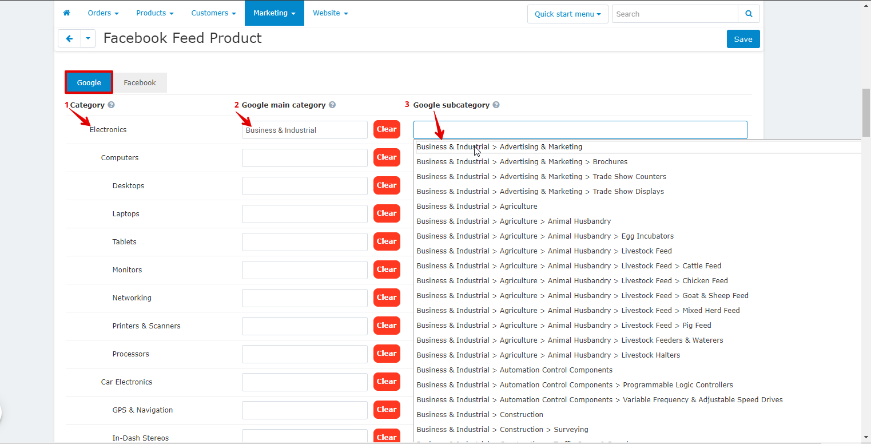Choose the Cattle Feed suggestion

638,266
